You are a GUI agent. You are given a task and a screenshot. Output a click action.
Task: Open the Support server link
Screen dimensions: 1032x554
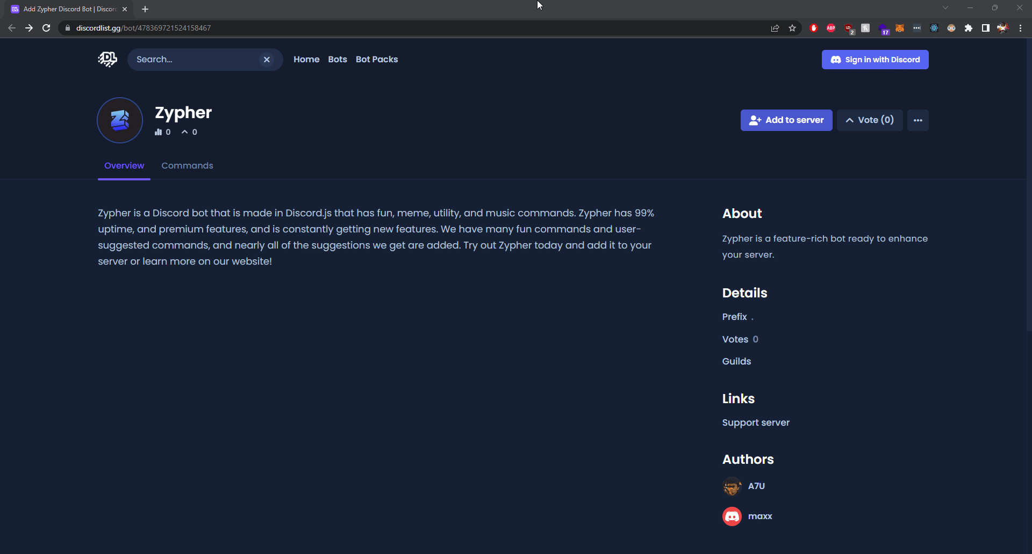point(755,422)
